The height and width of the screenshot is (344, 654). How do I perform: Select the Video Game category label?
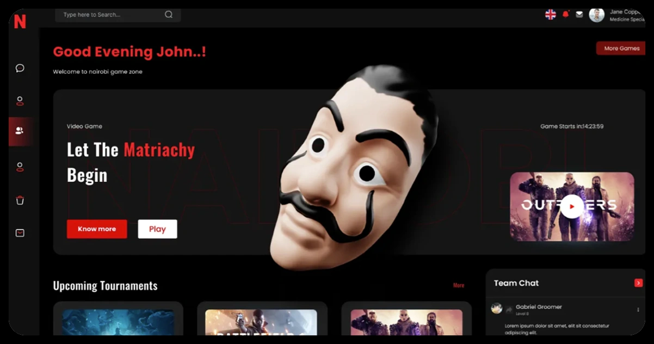coord(84,126)
